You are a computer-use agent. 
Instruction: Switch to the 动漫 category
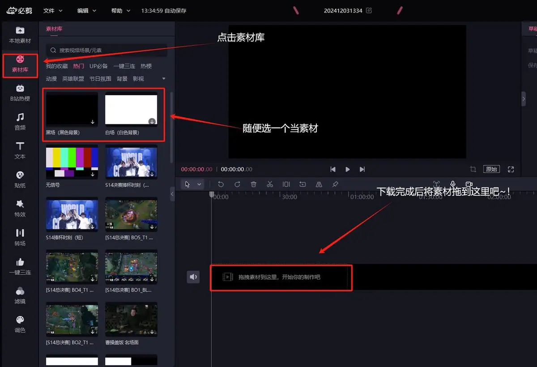tap(51, 79)
